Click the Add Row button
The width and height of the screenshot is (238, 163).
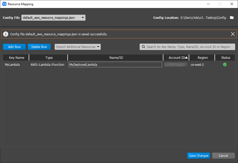14,47
